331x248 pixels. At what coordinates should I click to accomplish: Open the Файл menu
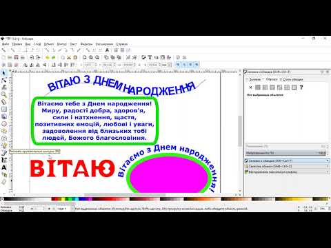(x=6, y=44)
